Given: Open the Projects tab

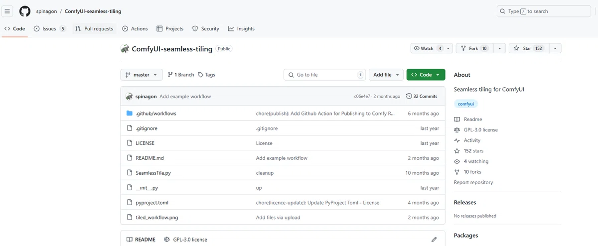Looking at the screenshot, I should pos(170,28).
